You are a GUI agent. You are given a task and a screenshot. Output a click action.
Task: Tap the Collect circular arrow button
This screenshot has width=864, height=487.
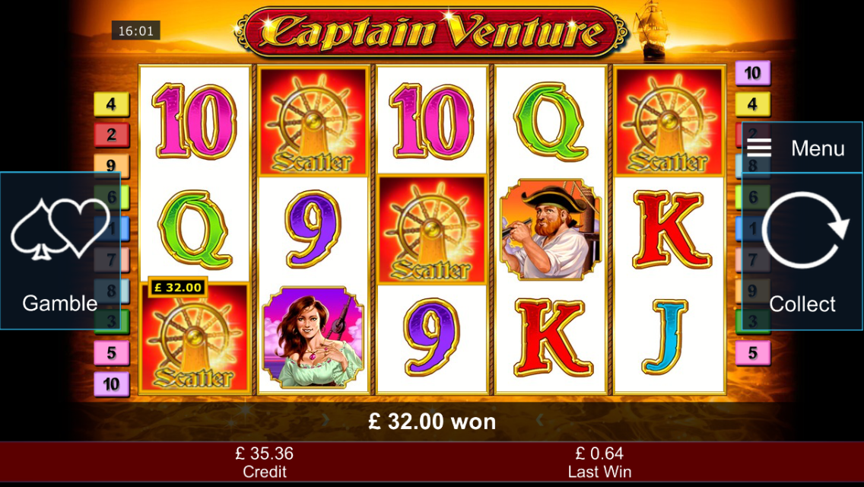click(x=802, y=252)
